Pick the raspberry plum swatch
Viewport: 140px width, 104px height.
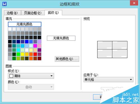tap(39, 54)
